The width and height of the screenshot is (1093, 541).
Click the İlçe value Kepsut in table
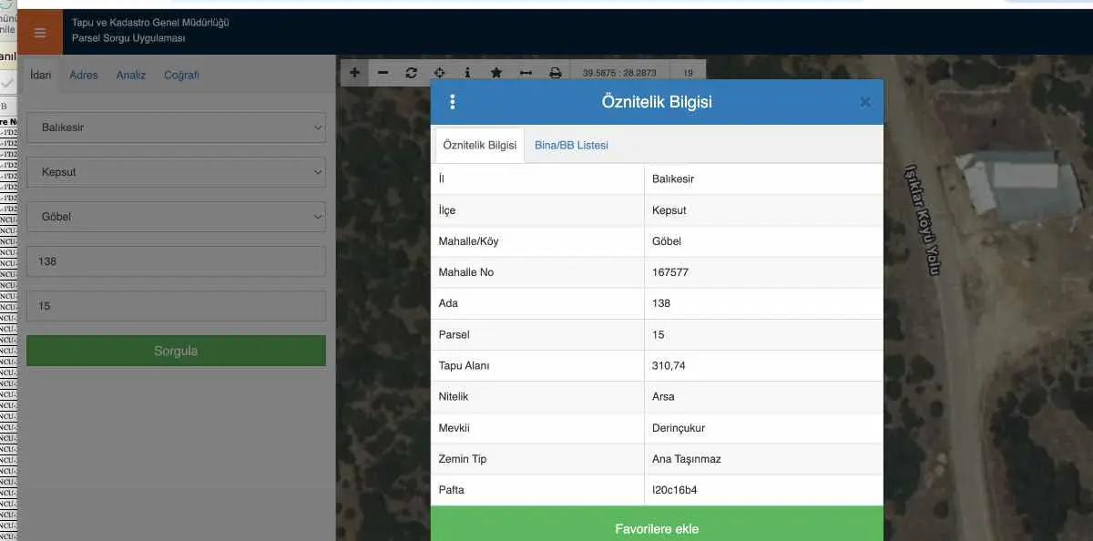[x=669, y=210]
